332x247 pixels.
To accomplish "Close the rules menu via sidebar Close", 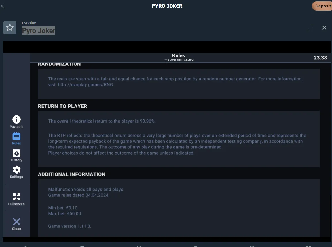I will [16, 224].
